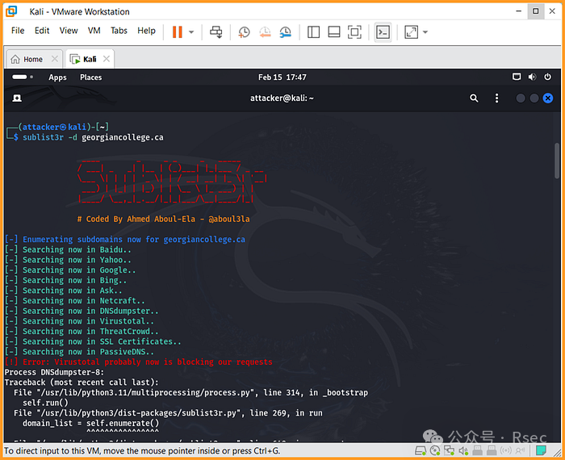Open the power options dropdown arrow
The image size is (565, 460).
click(191, 32)
